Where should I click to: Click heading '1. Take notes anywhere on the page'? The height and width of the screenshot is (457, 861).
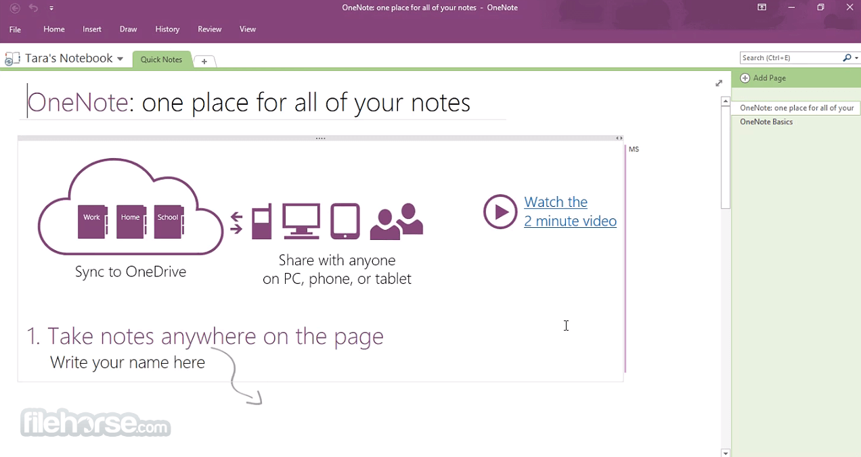click(205, 336)
